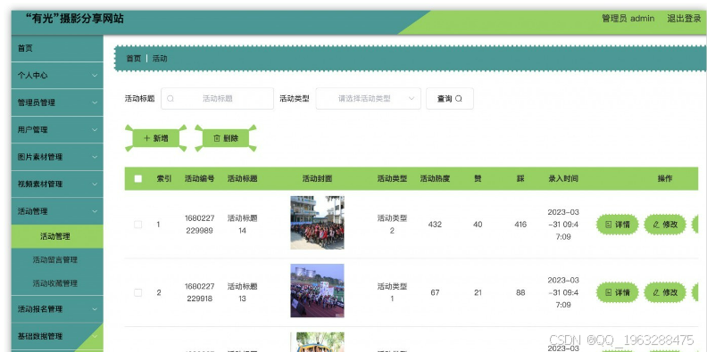Screen dimensions: 707x352
Task: Click 活动编号 column header
Action: (x=199, y=179)
